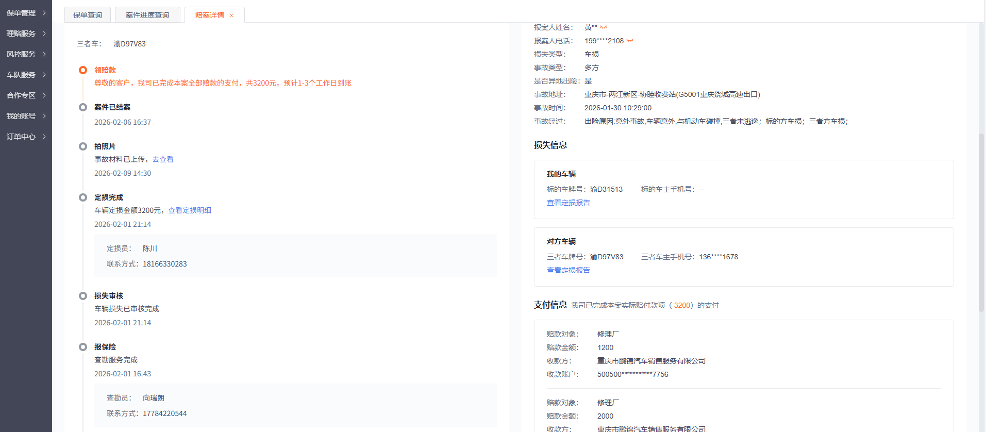View 查看定损报告 for vehicle 渝D31513

[569, 203]
